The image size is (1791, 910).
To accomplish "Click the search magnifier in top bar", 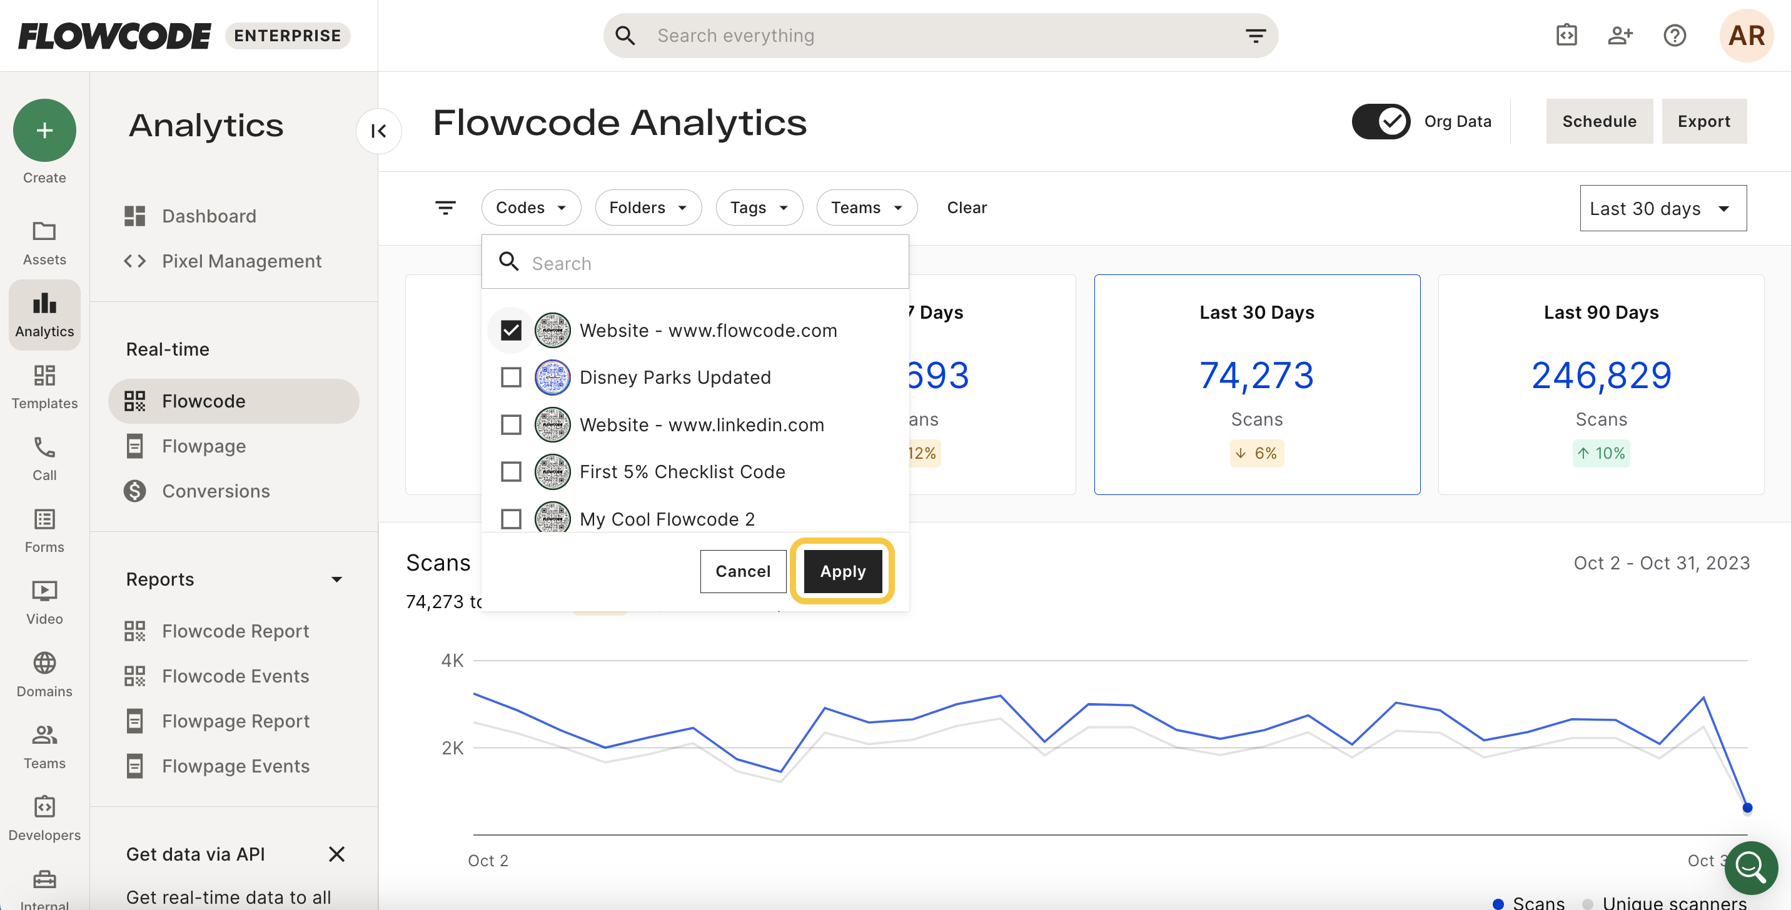I will click(x=625, y=36).
